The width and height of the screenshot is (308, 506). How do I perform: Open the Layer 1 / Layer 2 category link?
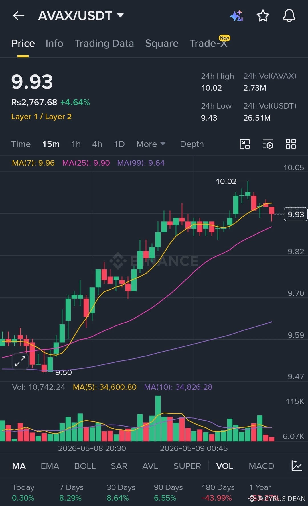tap(41, 117)
